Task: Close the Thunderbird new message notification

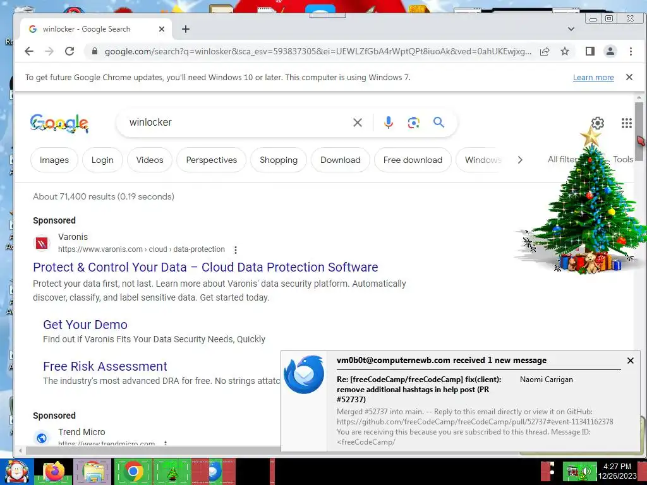Action: [630, 361]
